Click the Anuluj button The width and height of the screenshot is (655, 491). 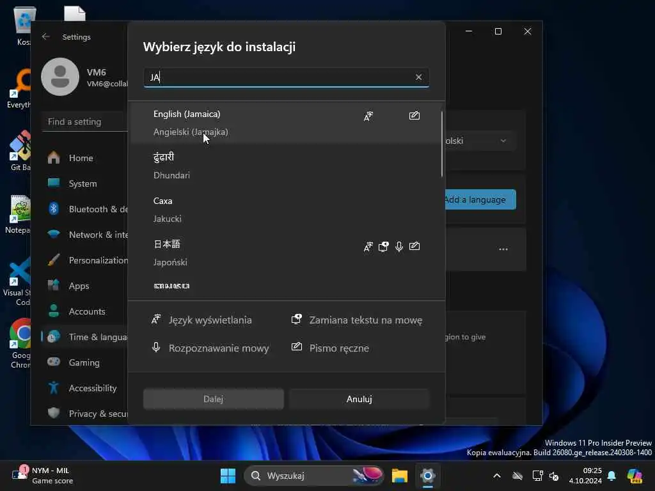[x=359, y=399]
